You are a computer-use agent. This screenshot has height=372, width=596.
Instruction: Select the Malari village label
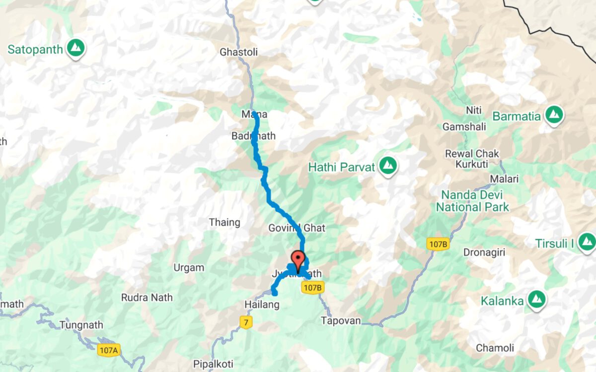[504, 179]
